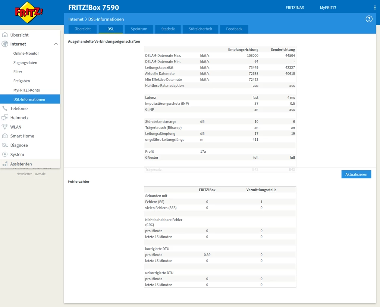Click the Senderichtung column header
This screenshot has width=380, height=307.
coord(283,50)
